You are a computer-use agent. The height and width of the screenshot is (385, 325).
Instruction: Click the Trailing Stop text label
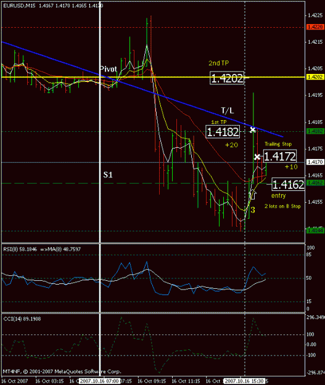278,144
